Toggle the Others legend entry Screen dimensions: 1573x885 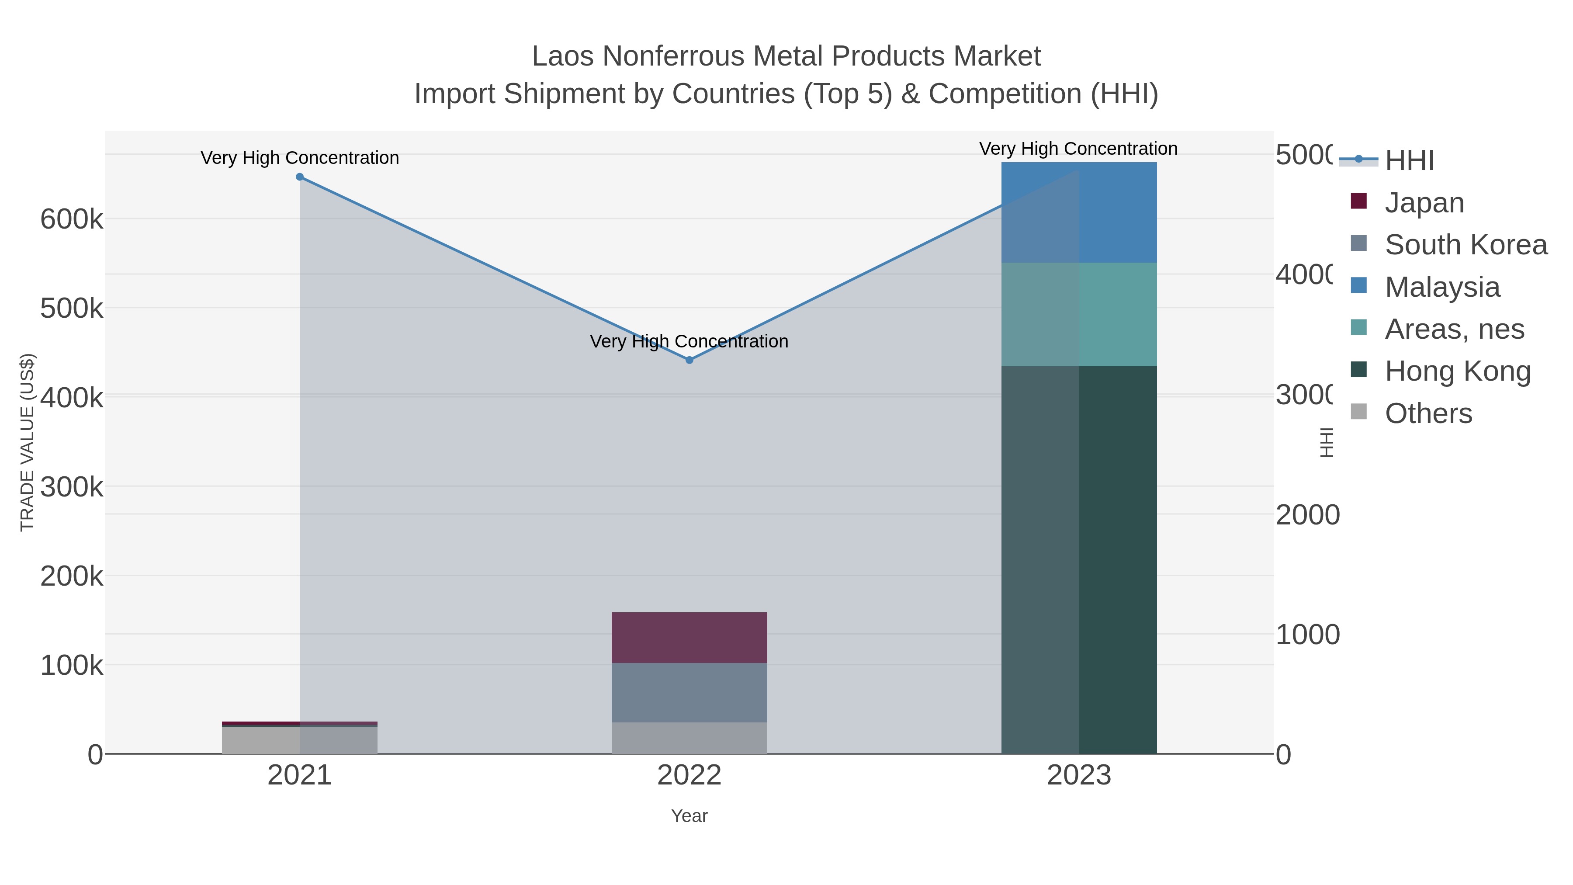[x=1411, y=413]
